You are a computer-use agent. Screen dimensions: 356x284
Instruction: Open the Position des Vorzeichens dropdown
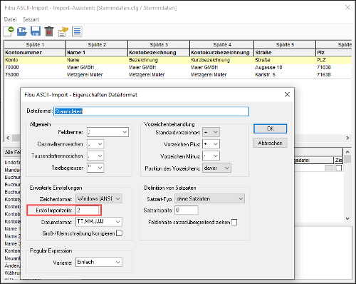pos(216,168)
